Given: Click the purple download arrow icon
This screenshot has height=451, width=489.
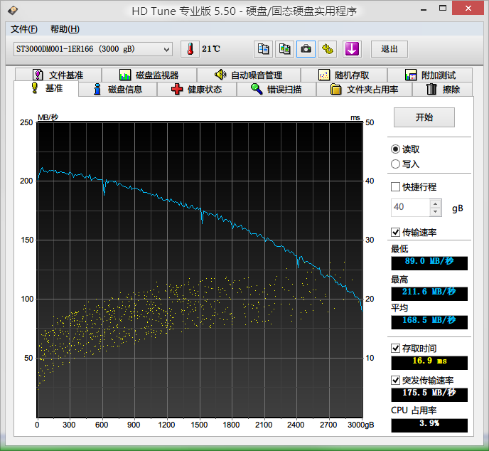Looking at the screenshot, I should [352, 49].
